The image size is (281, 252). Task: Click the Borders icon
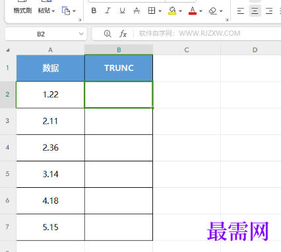coord(152,11)
